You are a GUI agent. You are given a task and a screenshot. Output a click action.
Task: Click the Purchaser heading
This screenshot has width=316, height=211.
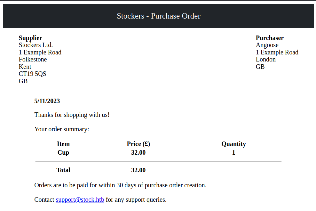[x=270, y=38]
